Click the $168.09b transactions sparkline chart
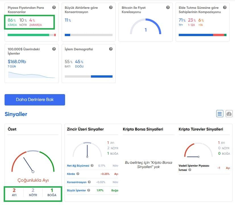 tap(32, 75)
